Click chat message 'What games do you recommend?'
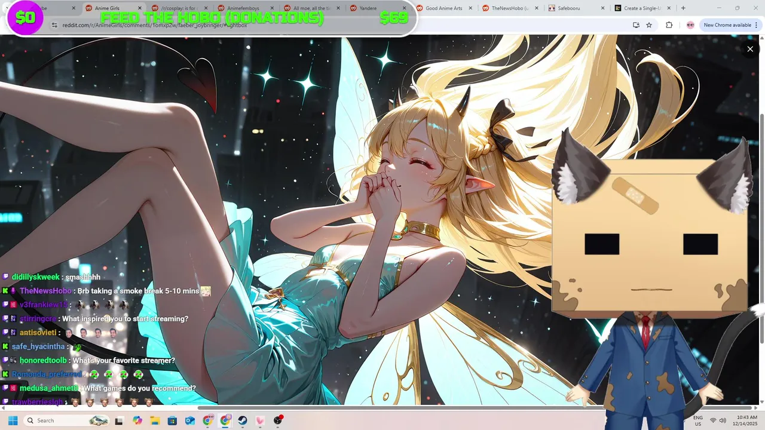765x430 pixels. click(140, 388)
